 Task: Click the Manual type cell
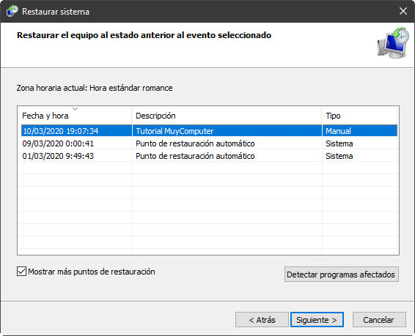338,131
